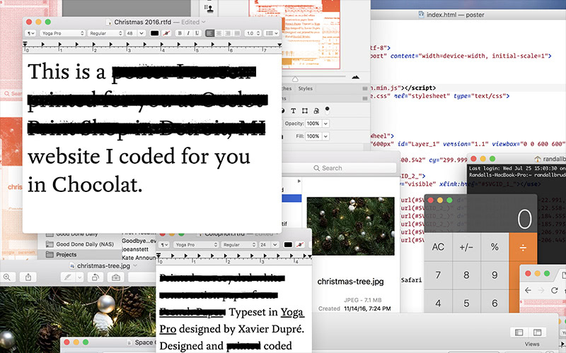566x353 pixels.
Task: Select align left in Christmas 2016 toolbar
Action: pyautogui.click(x=209, y=33)
